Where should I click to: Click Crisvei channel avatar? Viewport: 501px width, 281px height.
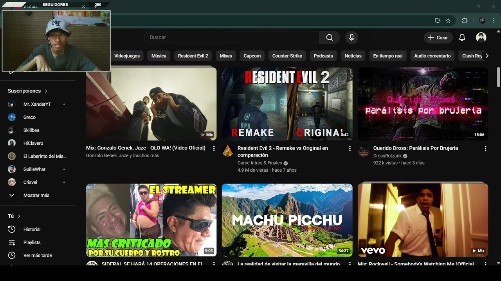[12, 182]
